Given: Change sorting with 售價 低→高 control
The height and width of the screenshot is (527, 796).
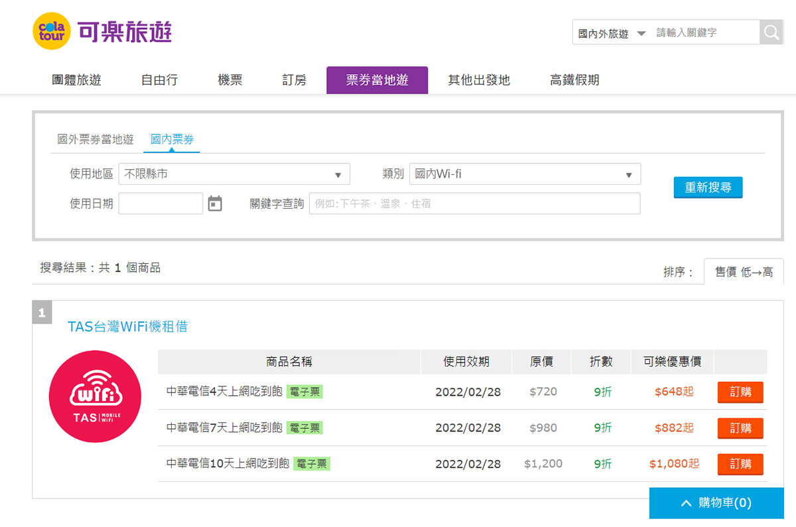Looking at the screenshot, I should point(744,271).
